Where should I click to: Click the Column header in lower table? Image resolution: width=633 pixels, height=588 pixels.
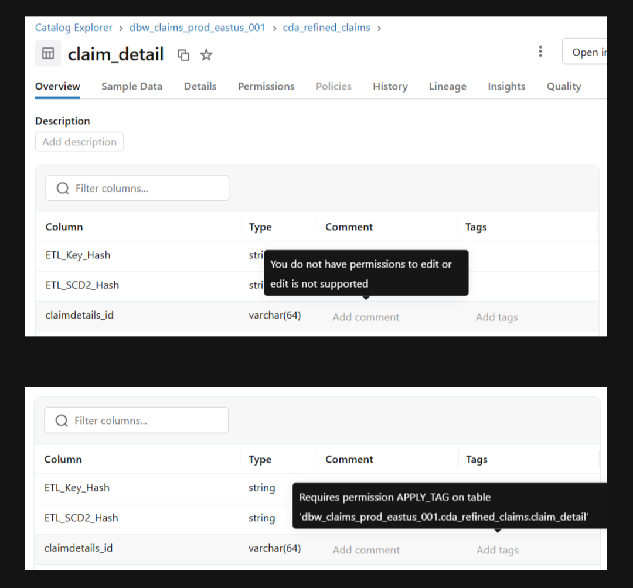point(63,459)
